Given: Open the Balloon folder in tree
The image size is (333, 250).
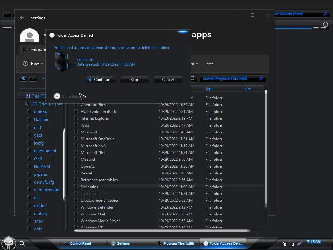Looking at the screenshot, I should [41, 120].
